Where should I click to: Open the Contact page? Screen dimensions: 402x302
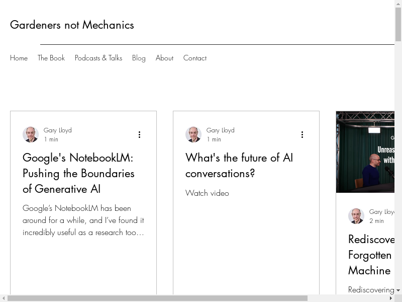[x=195, y=58]
